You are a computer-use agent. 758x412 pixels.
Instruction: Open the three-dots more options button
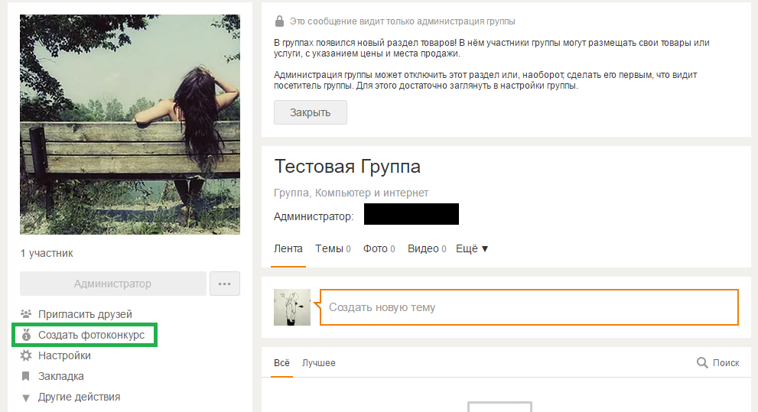click(224, 284)
